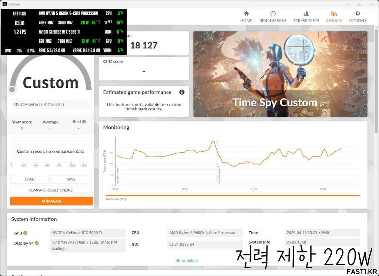Screen dimensions: 379x276
Task: Click the GPU value in System information
Action: coord(88,233)
